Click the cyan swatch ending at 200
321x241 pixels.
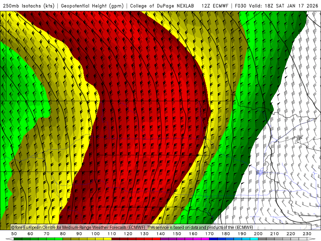click(x=254, y=239)
